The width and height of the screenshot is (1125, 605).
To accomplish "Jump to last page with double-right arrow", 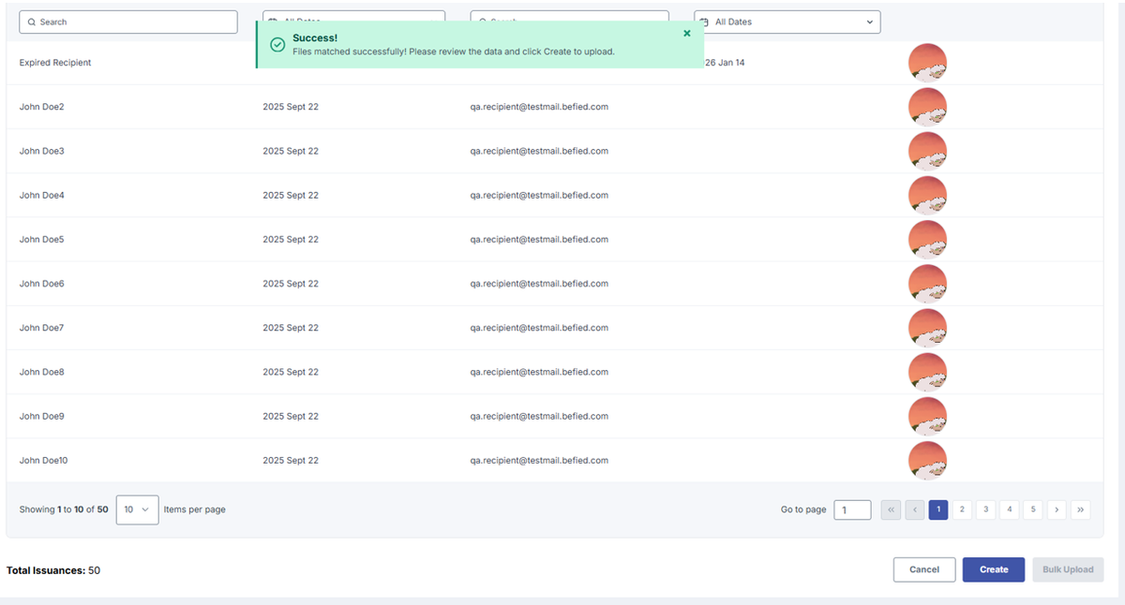I will coord(1080,509).
